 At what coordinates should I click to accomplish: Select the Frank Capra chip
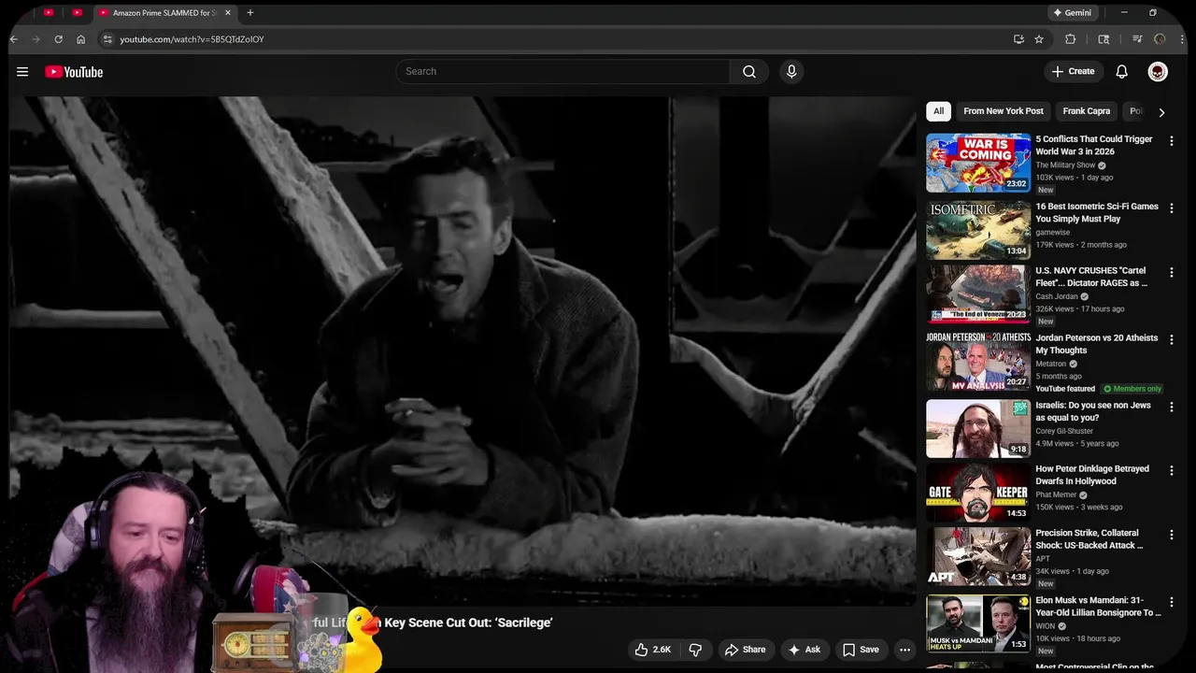1086,111
